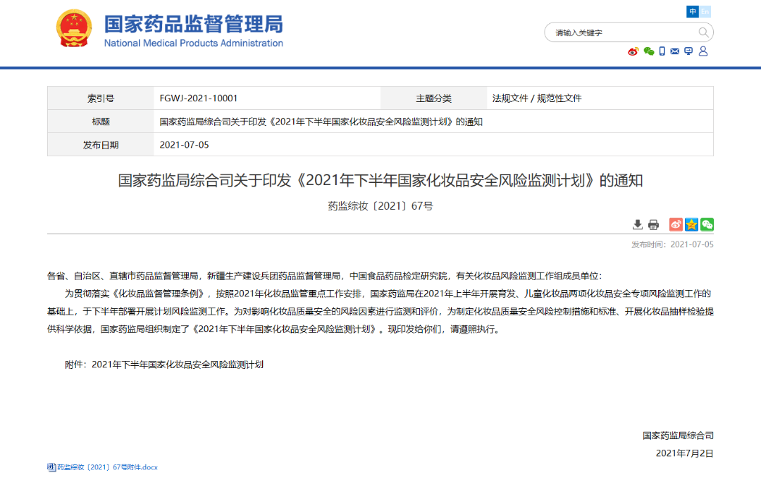Viewport: 761px width, 499px height.
Task: Share the article to WeChat
Action: tap(707, 225)
